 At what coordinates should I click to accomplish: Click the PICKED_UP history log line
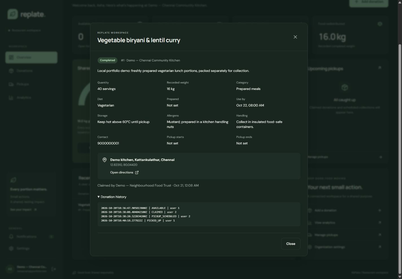(x=138, y=220)
